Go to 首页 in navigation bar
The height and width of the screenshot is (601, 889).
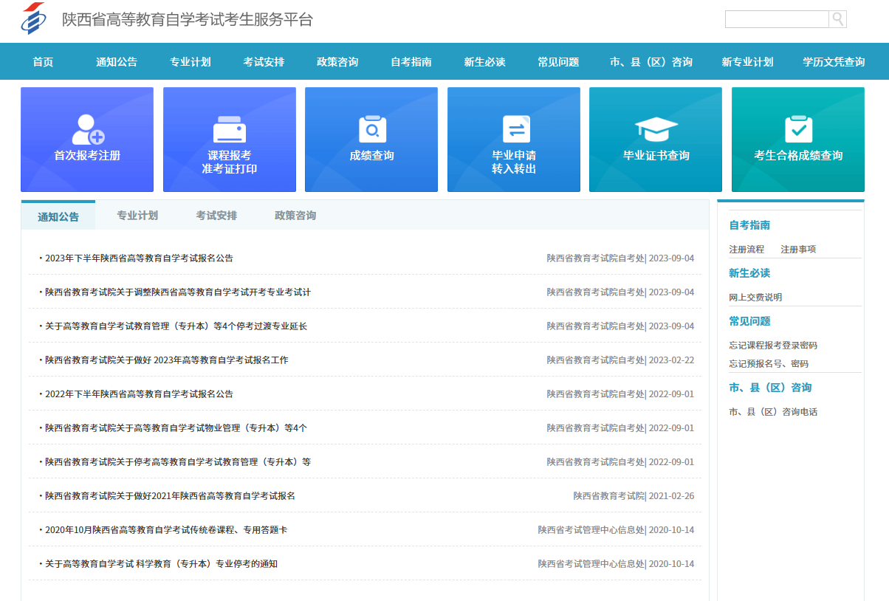[43, 62]
